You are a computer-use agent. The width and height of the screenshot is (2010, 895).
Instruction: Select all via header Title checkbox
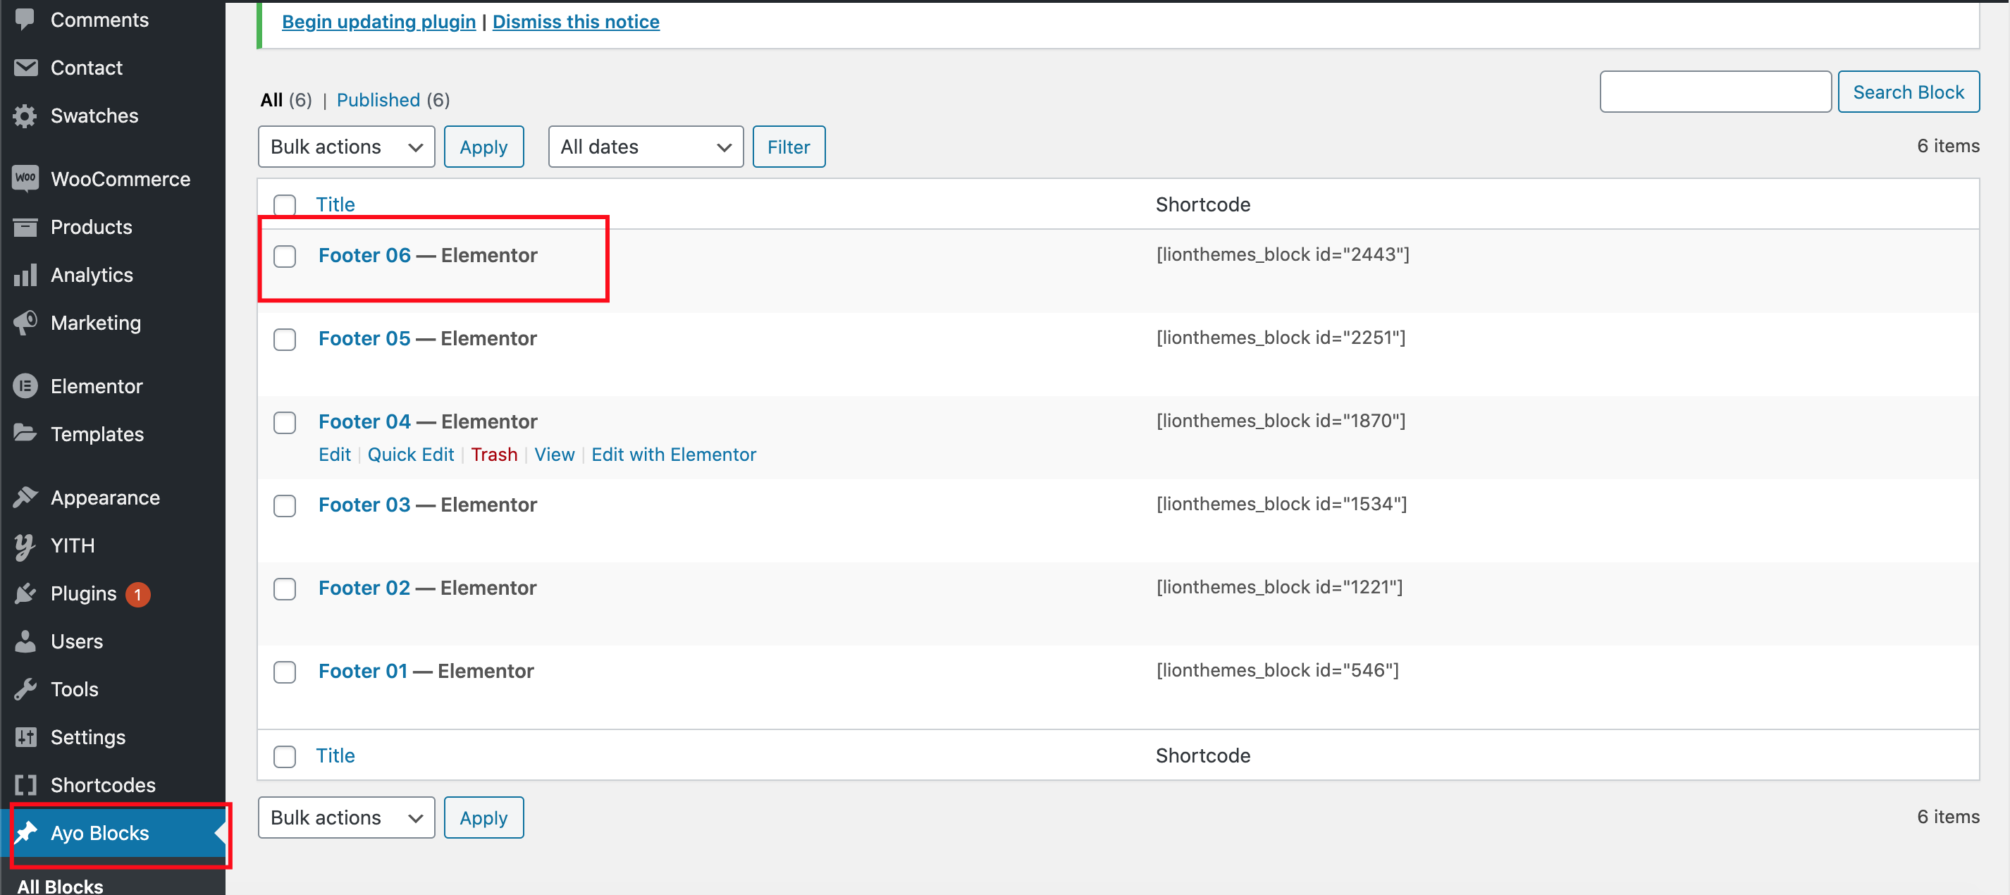click(285, 205)
